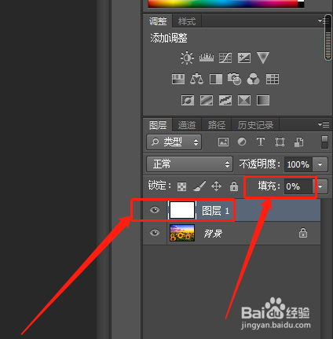Lock all layer attributes
The height and width of the screenshot is (339, 333).
pyautogui.click(x=234, y=186)
